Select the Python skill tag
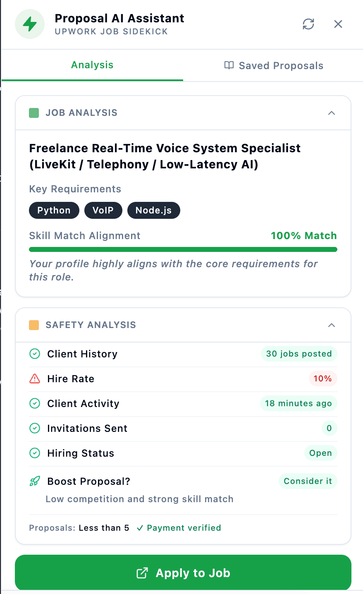Screen dimensions: 363x594 pyautogui.click(x=54, y=210)
